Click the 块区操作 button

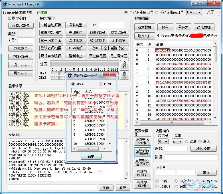[x=204, y=149]
